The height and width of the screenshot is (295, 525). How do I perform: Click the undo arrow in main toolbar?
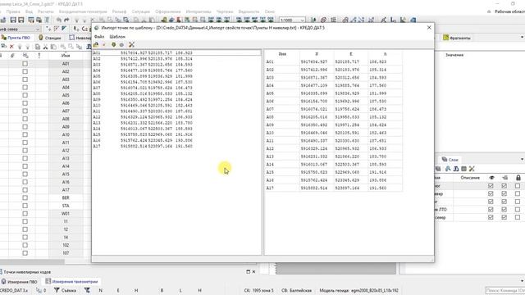[59, 20]
